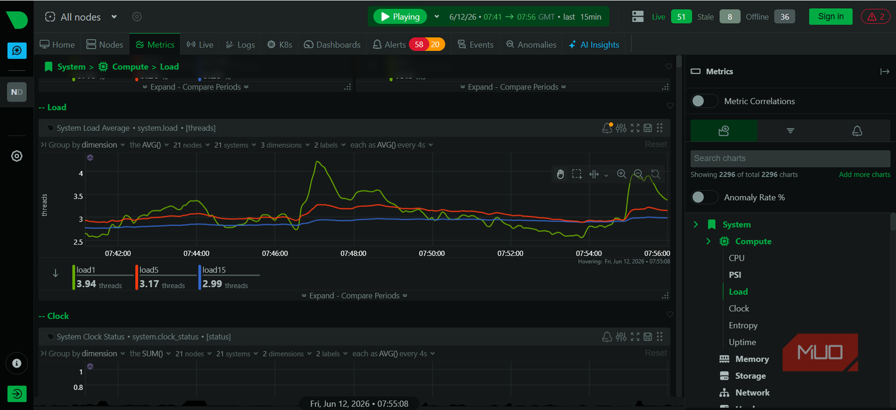The image size is (896, 410).
Task: Open dropdown arrow next to Playing button
Action: 436,17
